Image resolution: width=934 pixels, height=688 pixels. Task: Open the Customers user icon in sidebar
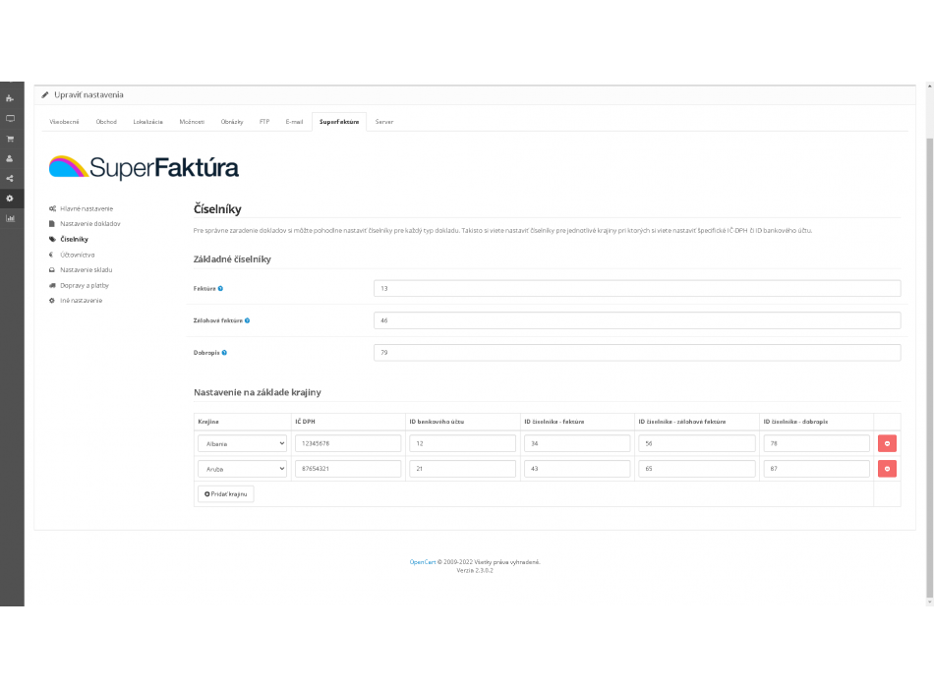10,158
